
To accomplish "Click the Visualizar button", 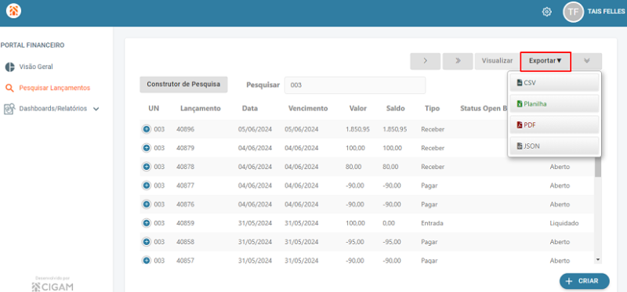I will pos(497,61).
